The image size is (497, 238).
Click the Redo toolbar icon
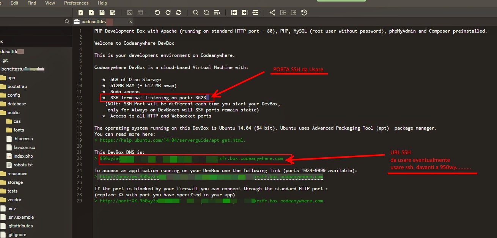[x=168, y=13]
